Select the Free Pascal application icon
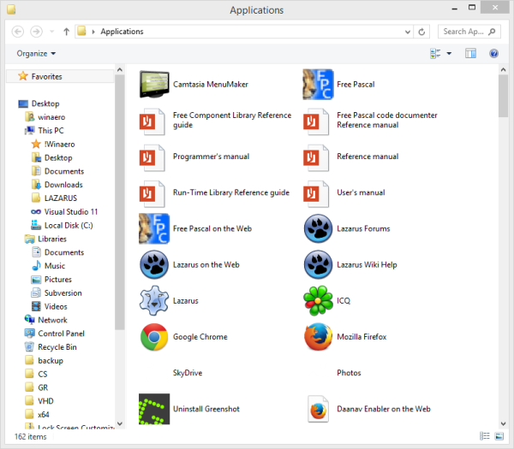 tap(318, 85)
